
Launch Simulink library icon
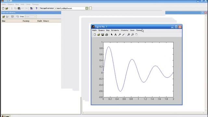coord(31,8)
